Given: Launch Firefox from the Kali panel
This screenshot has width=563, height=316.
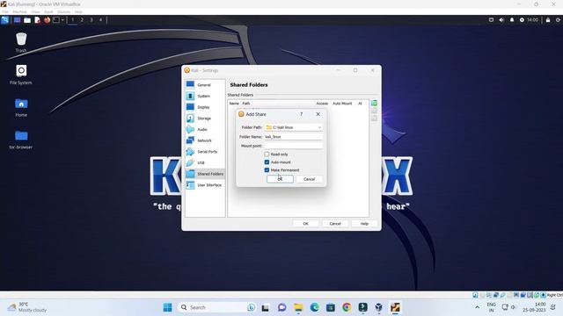Looking at the screenshot, I should [47, 20].
